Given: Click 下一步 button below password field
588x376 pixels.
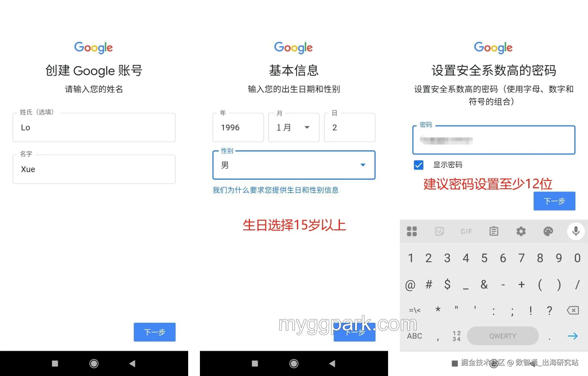Looking at the screenshot, I should coord(554,201).
